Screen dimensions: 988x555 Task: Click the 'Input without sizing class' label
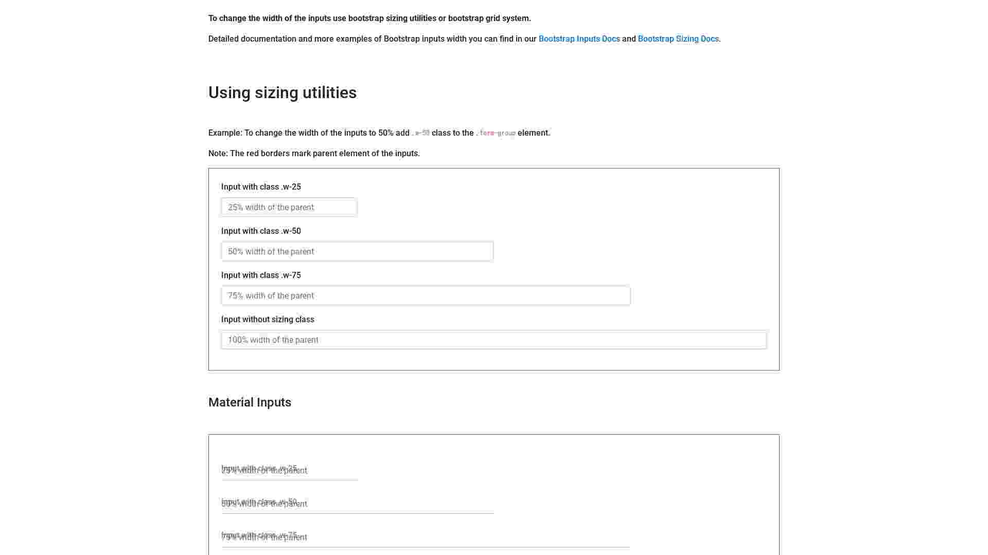268,319
